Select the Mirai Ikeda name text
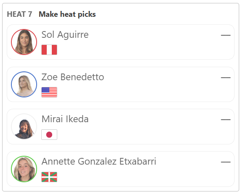240x194 pixels. pyautogui.click(x=65, y=119)
